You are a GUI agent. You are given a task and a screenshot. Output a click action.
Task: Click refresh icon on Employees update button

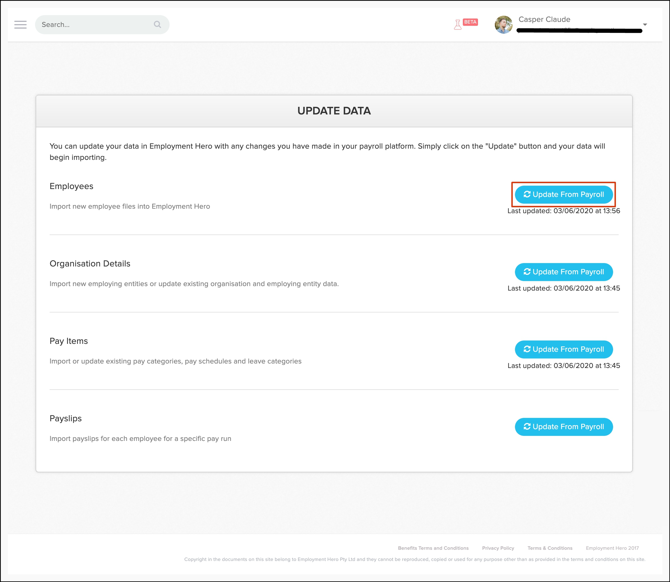coord(527,194)
